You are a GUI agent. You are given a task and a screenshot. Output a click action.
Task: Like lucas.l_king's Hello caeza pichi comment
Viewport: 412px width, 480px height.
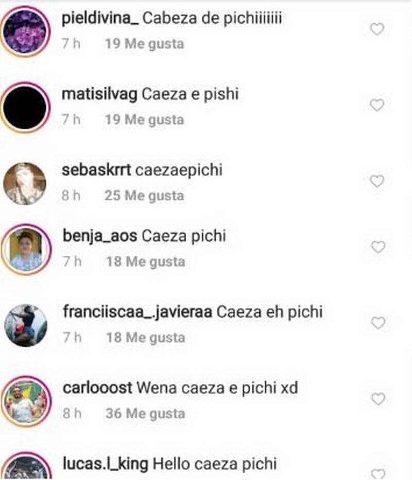(x=378, y=474)
